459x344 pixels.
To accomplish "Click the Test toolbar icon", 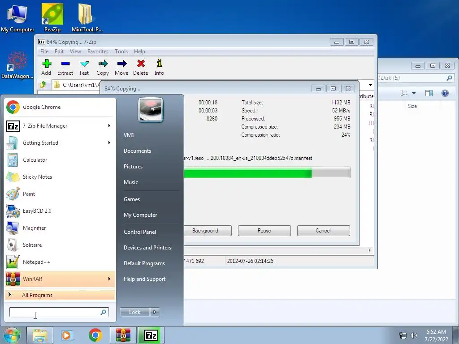I will (84, 67).
